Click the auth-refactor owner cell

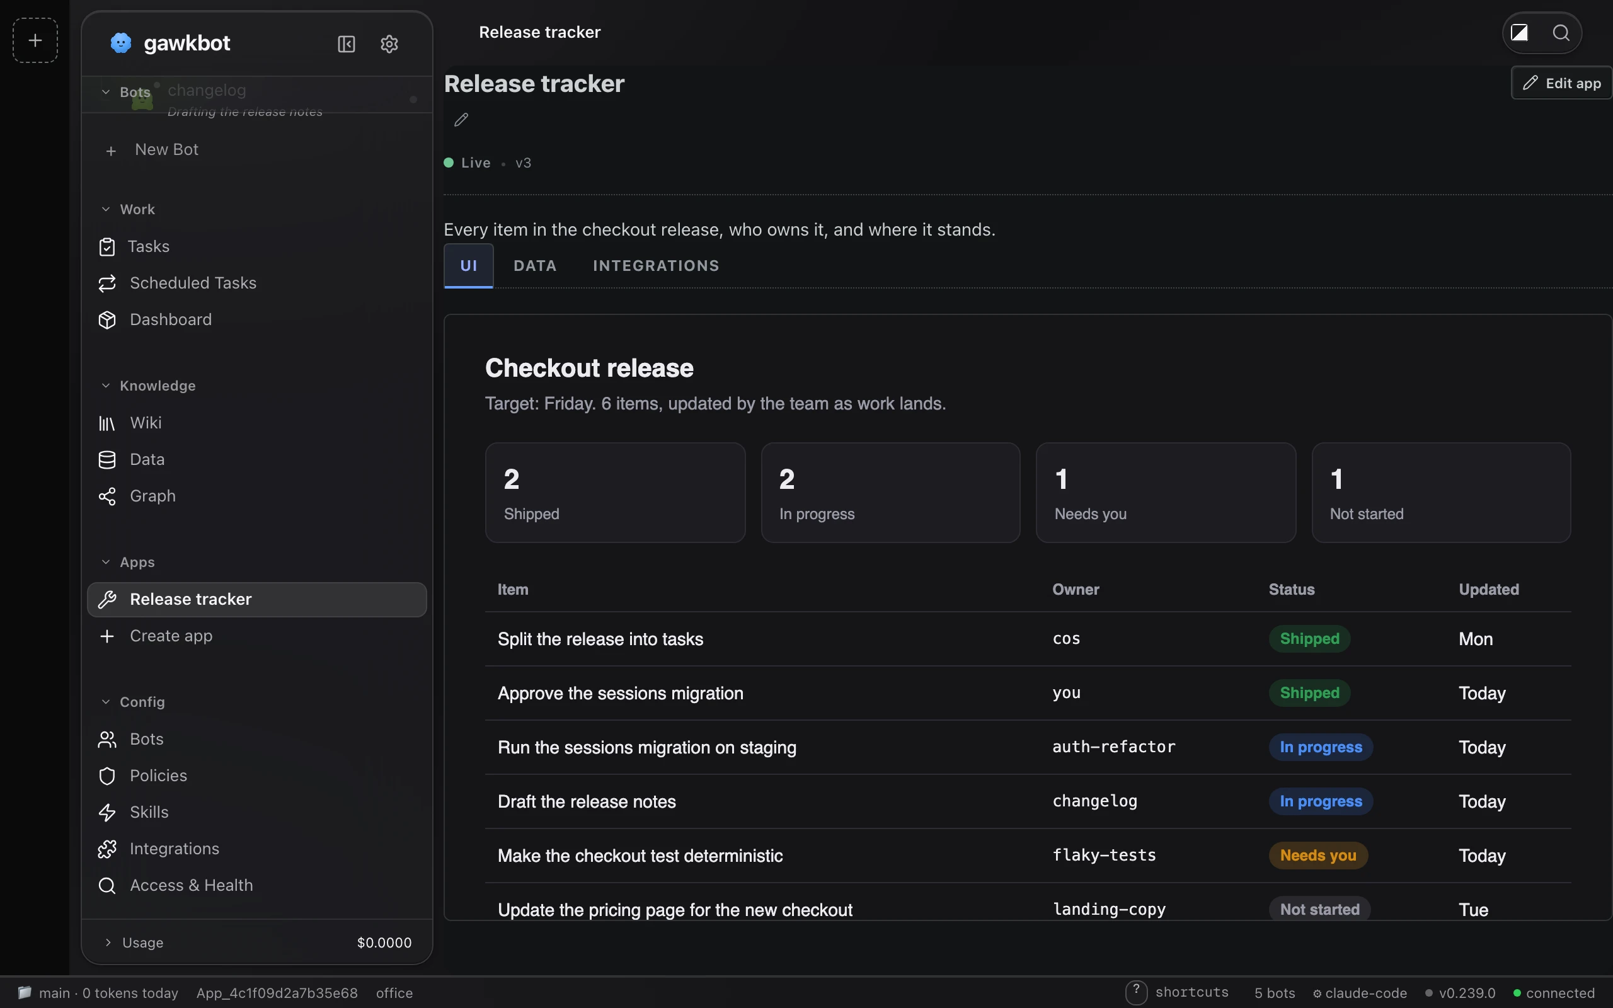tap(1114, 747)
